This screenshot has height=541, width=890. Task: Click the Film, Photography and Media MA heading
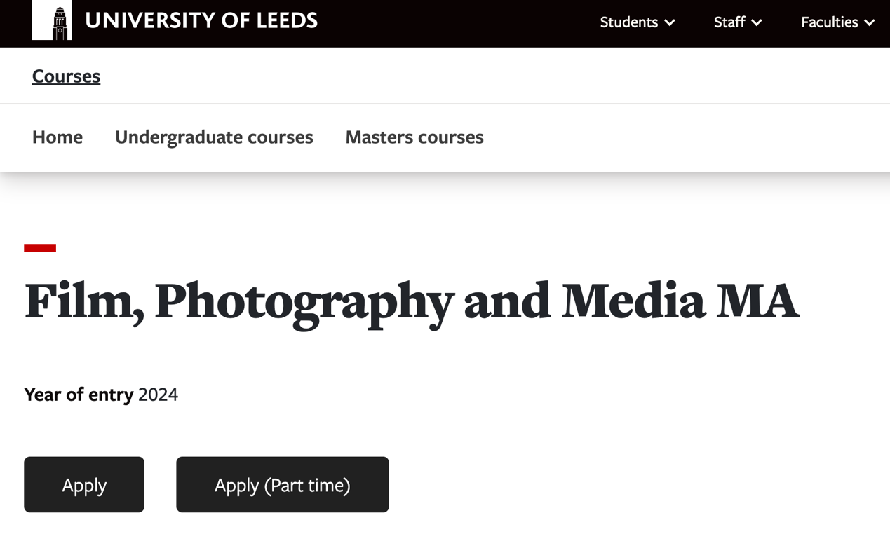pos(412,302)
